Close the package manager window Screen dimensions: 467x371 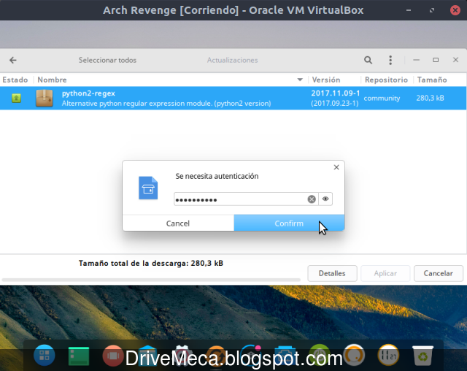tap(455, 60)
